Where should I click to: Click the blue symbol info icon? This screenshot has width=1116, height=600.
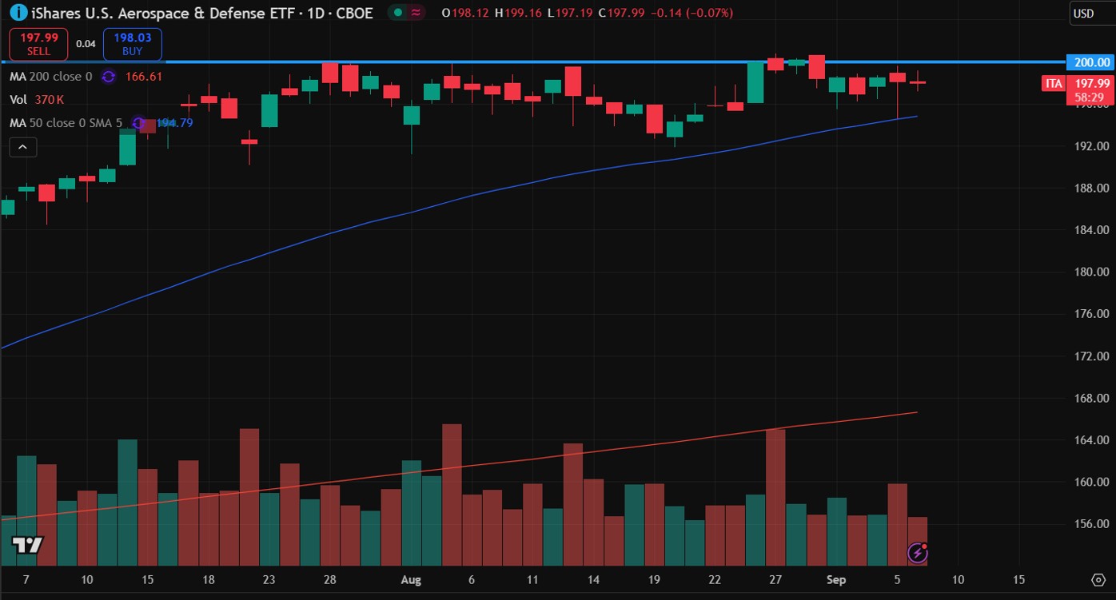pos(18,14)
